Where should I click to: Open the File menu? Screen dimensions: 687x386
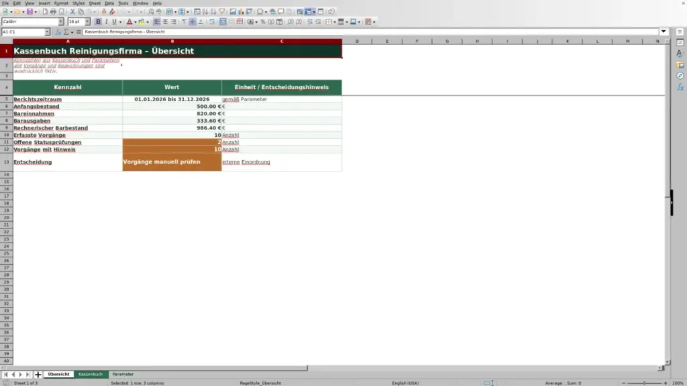tap(5, 3)
